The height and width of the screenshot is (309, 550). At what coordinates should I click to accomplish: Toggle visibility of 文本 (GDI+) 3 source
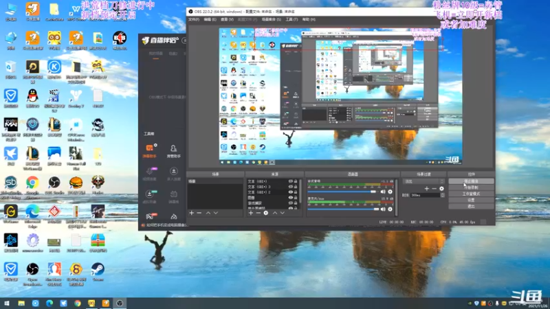290,187
